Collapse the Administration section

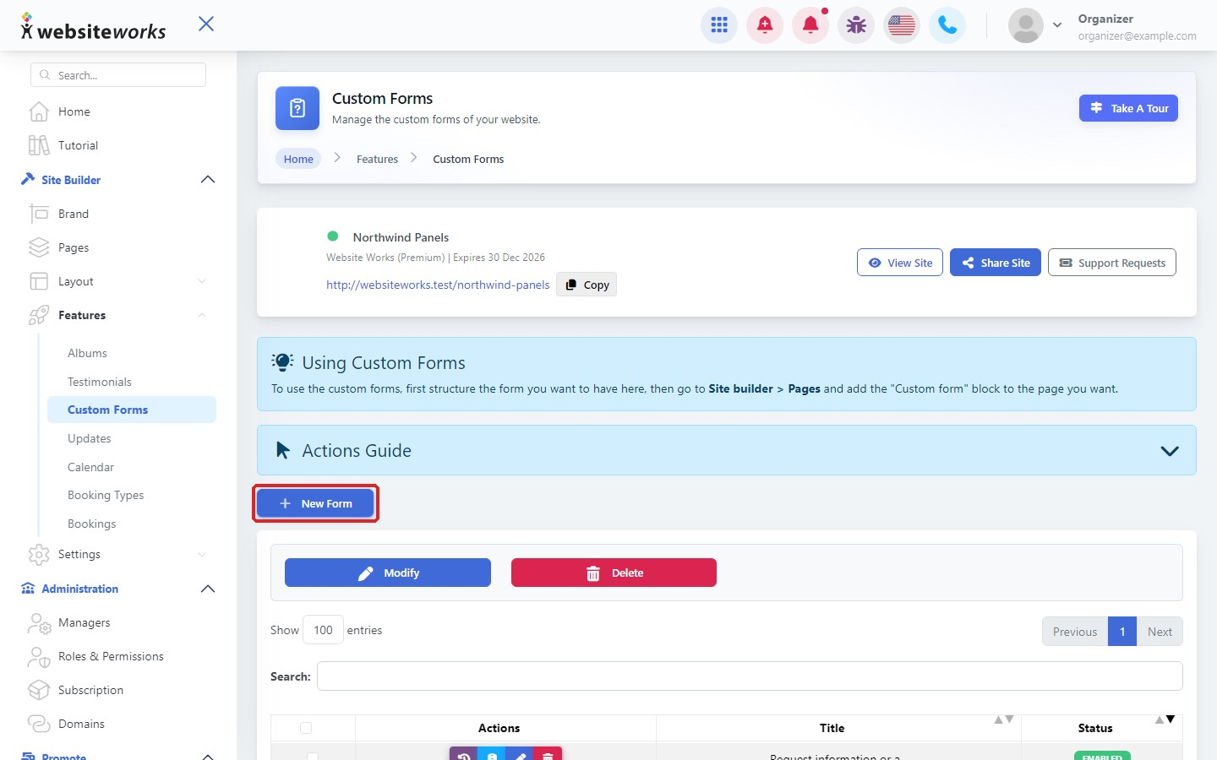(208, 589)
